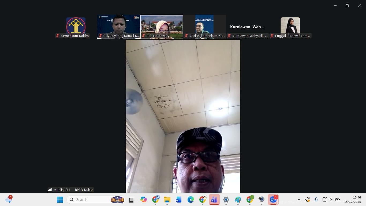The height and width of the screenshot is (206, 366).
Task: Open Microsoft Edge browser
Action: point(191,200)
